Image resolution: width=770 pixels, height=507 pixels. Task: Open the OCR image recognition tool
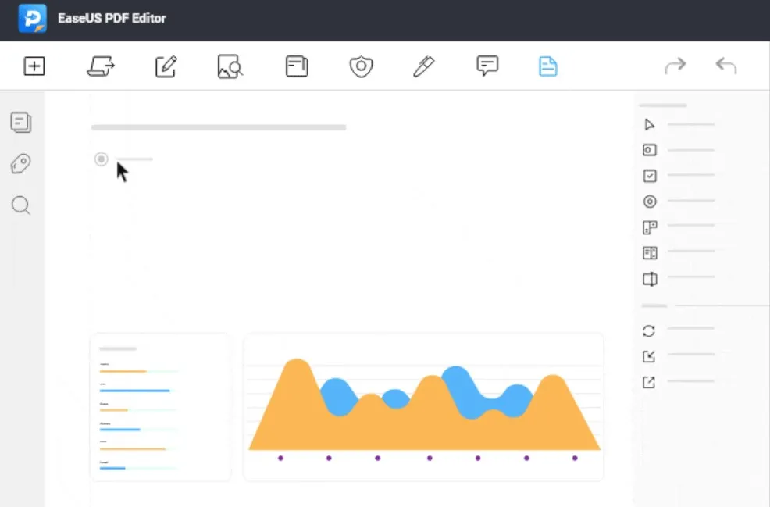(x=229, y=66)
